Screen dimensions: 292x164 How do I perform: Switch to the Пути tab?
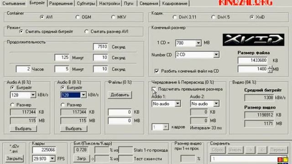[129, 3]
